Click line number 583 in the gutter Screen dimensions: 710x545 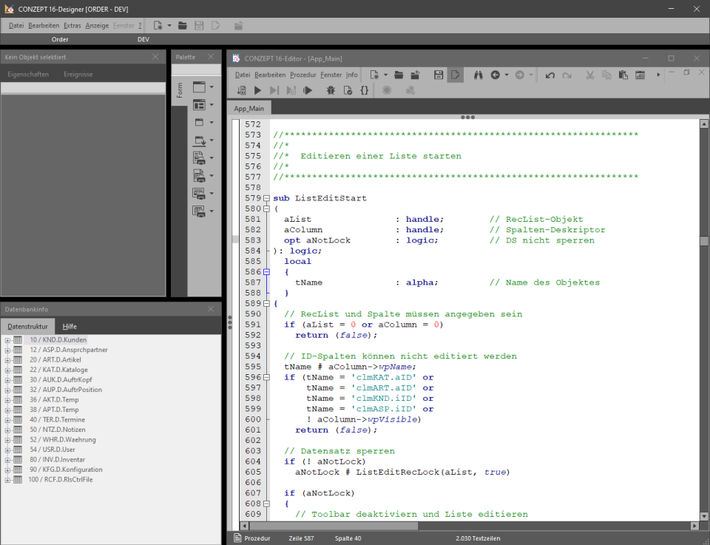[x=252, y=240]
